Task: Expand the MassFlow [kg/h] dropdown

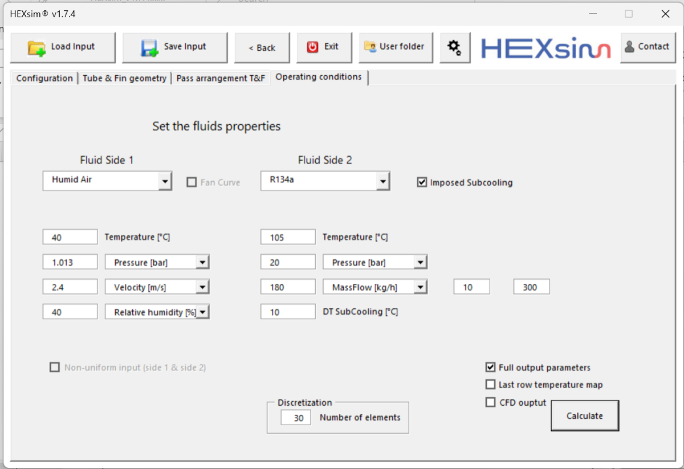Action: point(420,287)
